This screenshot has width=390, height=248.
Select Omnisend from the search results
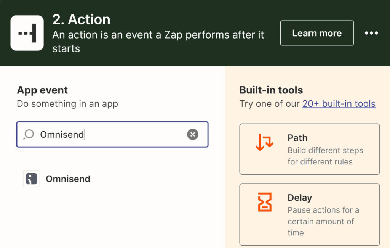(x=68, y=179)
